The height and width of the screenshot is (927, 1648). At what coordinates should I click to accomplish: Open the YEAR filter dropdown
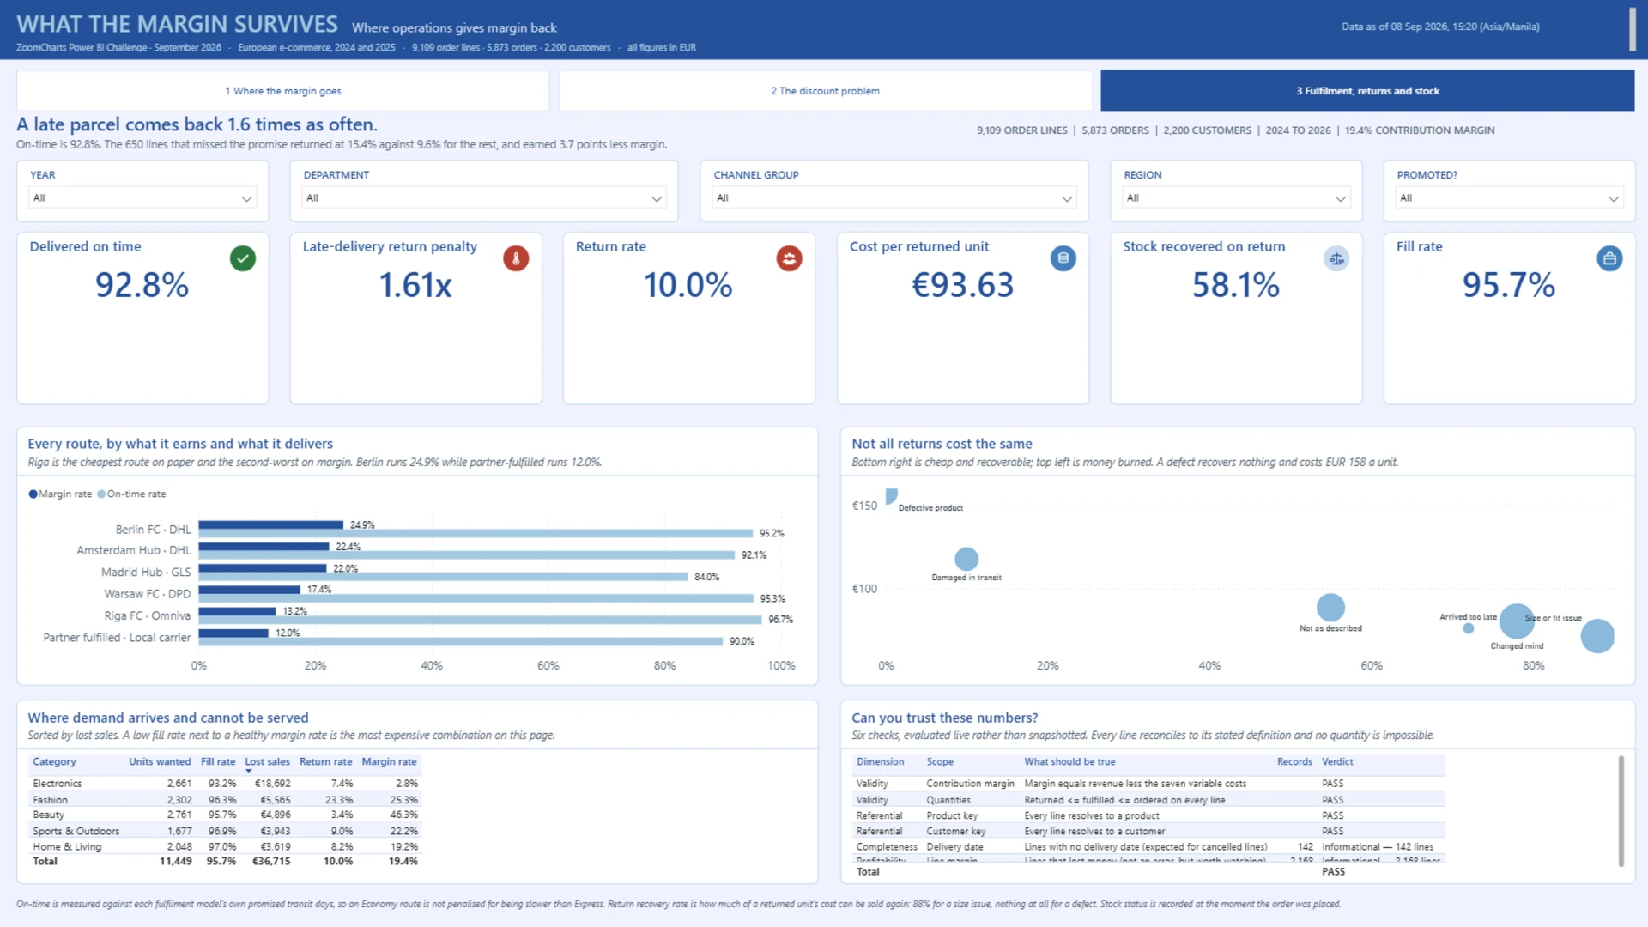click(142, 198)
